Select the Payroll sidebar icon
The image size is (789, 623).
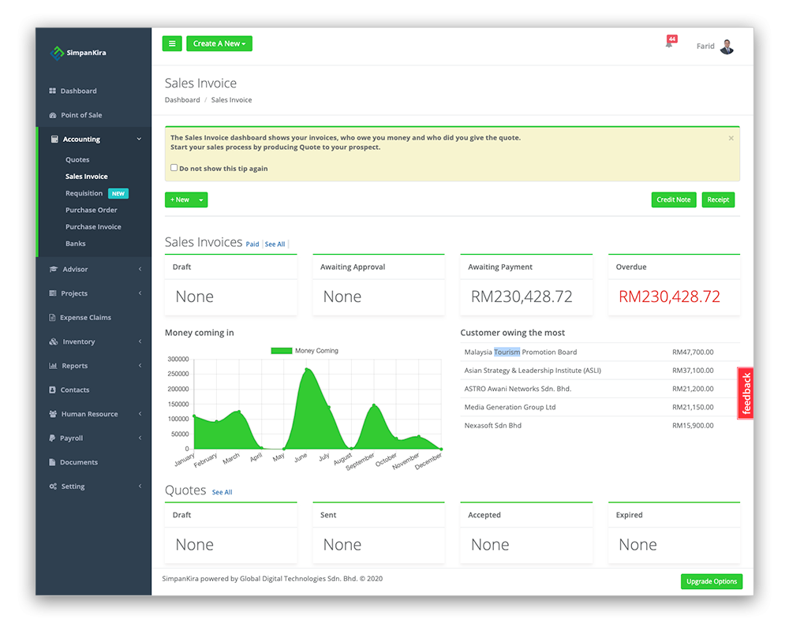pyautogui.click(x=52, y=438)
